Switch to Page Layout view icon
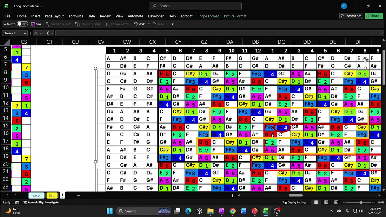386x217 pixels. coord(326,202)
